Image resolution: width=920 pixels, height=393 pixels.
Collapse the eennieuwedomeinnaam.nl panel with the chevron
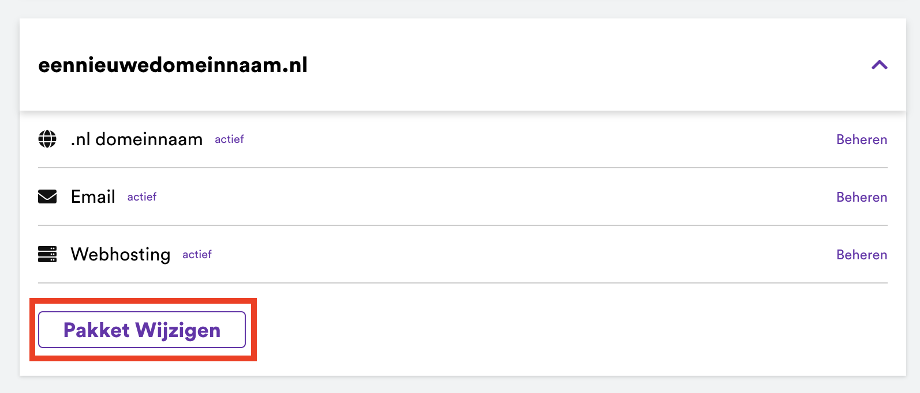pyautogui.click(x=879, y=65)
